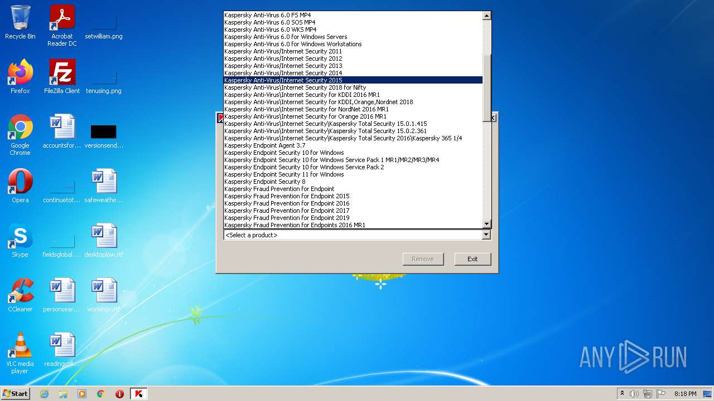Click the volume speaker tray icon
The width and height of the screenshot is (714, 401).
[634, 394]
